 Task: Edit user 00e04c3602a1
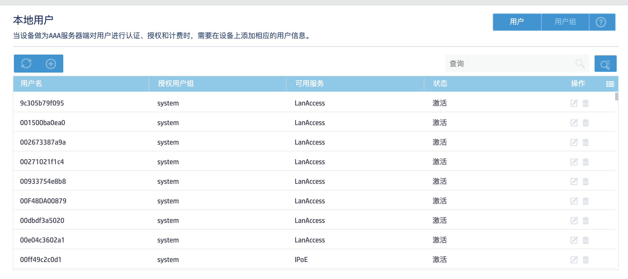pyautogui.click(x=574, y=240)
